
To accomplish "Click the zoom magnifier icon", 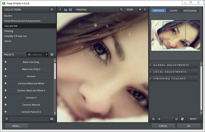I will point(121,10).
